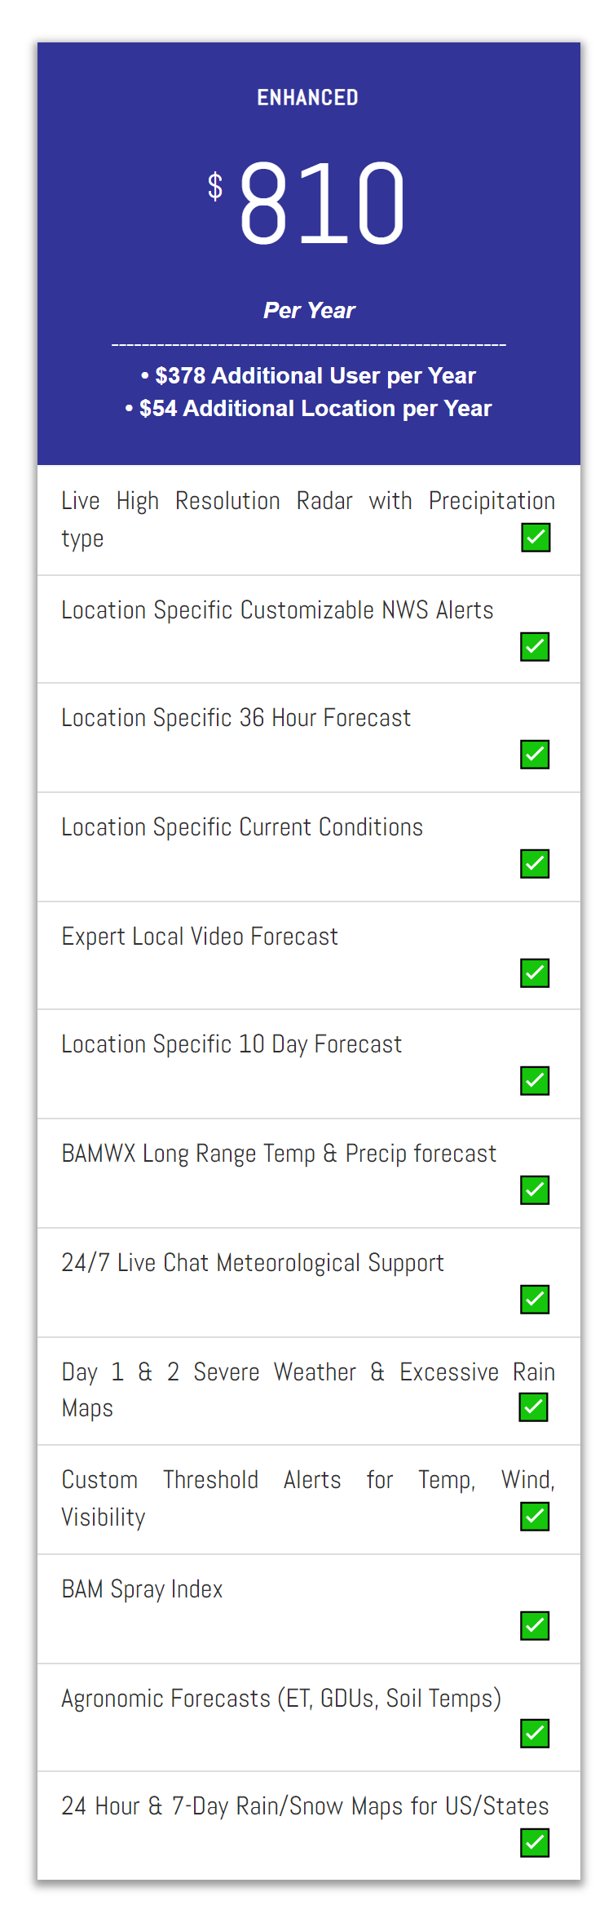Click the checkmark beside Customizable NWS Alerts
The image size is (613, 1914).
click(535, 646)
